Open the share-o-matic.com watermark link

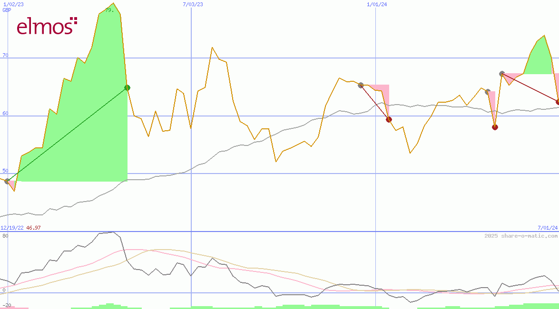point(521,236)
